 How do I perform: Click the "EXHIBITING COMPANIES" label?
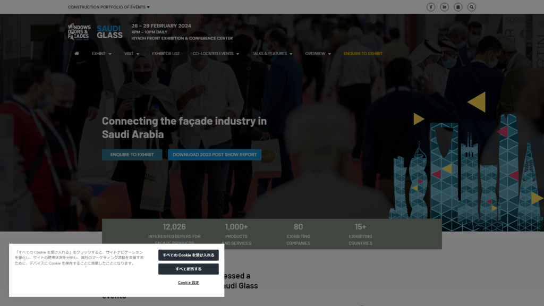[299, 240]
